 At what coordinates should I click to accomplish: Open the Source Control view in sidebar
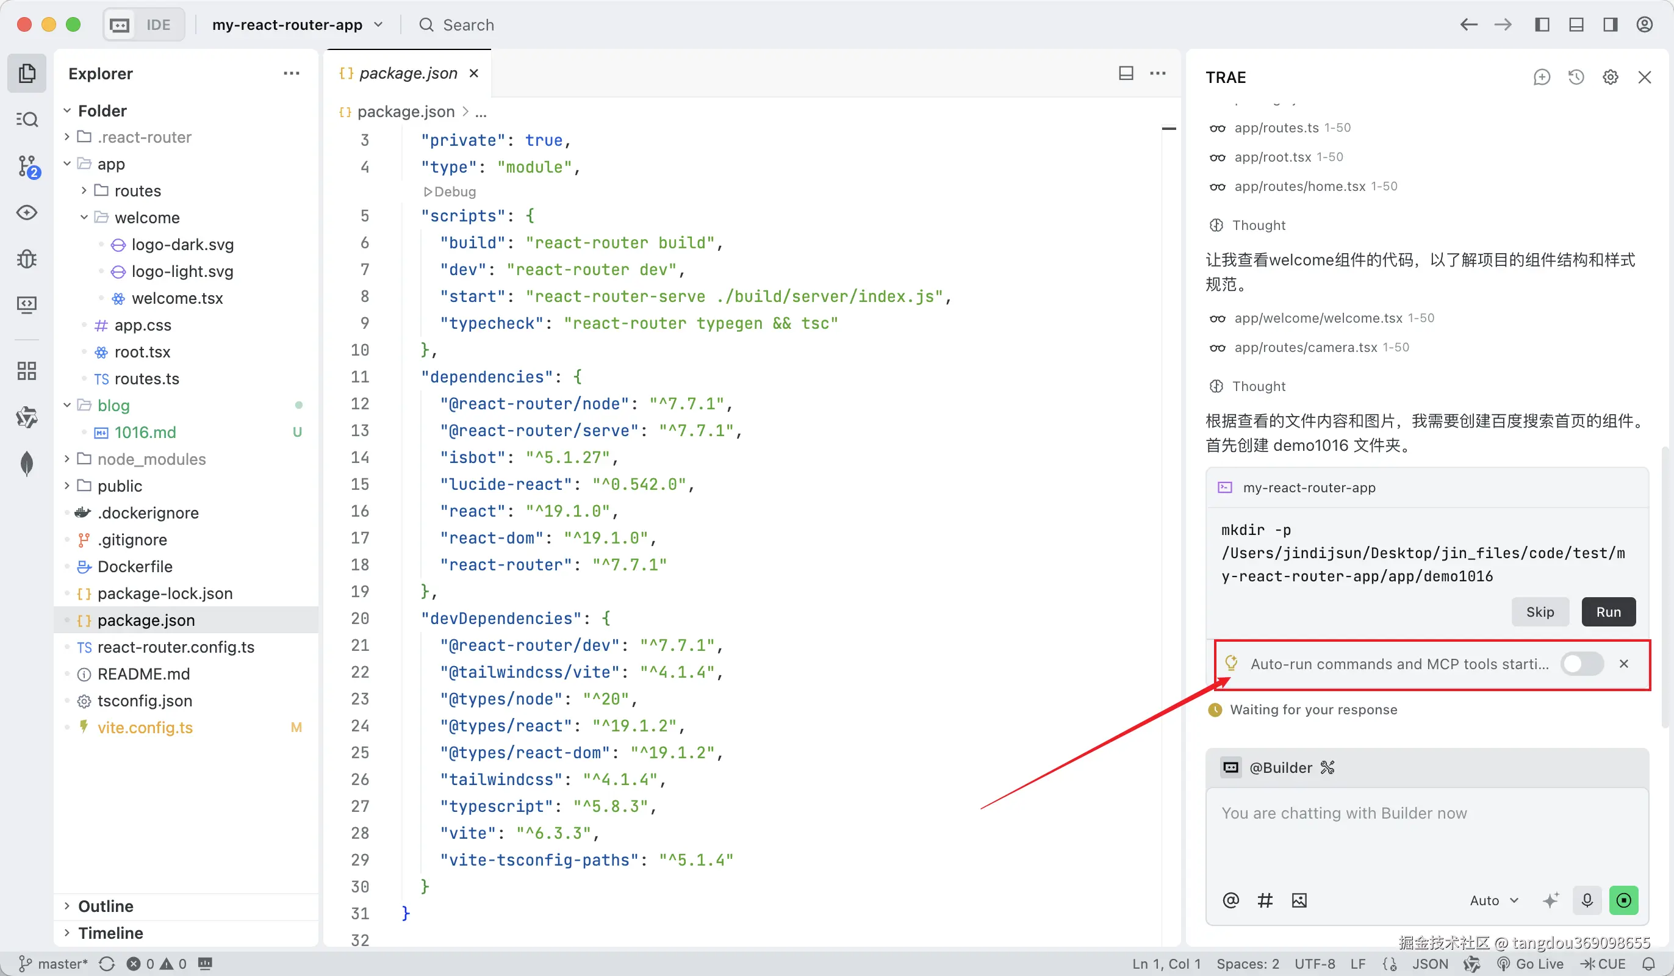[27, 166]
